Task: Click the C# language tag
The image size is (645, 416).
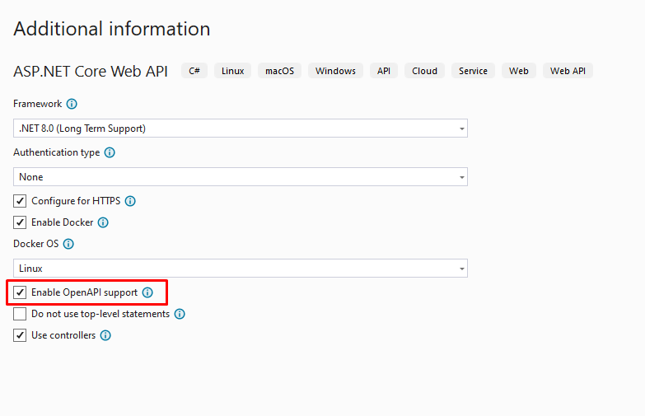Action: point(194,71)
